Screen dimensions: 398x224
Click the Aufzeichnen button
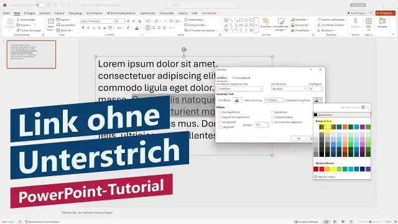coord(356,13)
